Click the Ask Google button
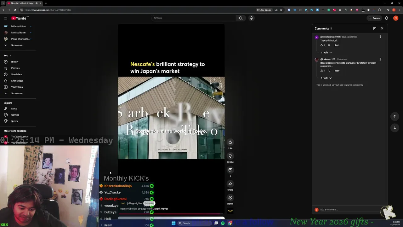Viewport: 403px width, 227px height. pyautogui.click(x=264, y=10)
